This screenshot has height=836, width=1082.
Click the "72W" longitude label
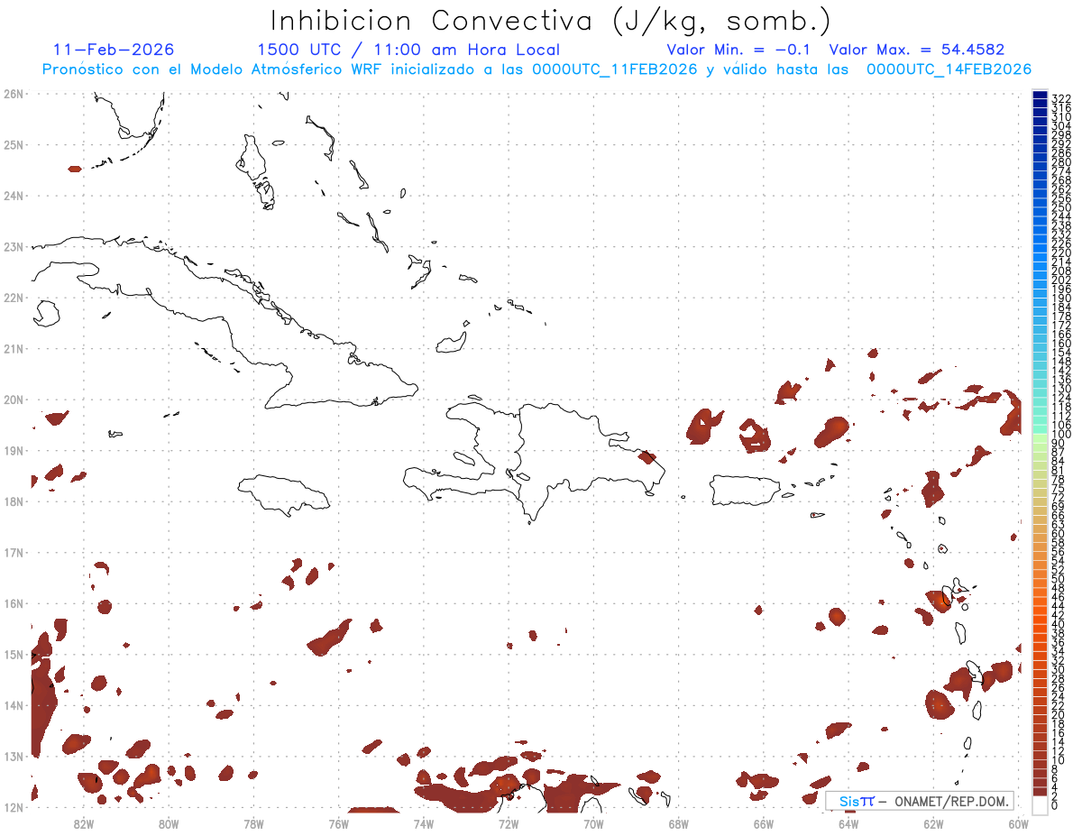pyautogui.click(x=509, y=824)
